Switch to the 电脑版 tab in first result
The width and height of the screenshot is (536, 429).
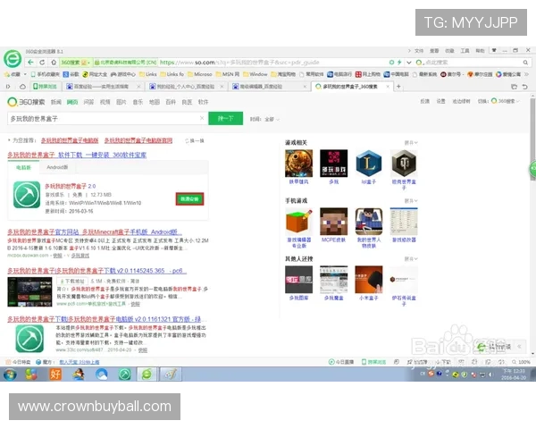23,167
